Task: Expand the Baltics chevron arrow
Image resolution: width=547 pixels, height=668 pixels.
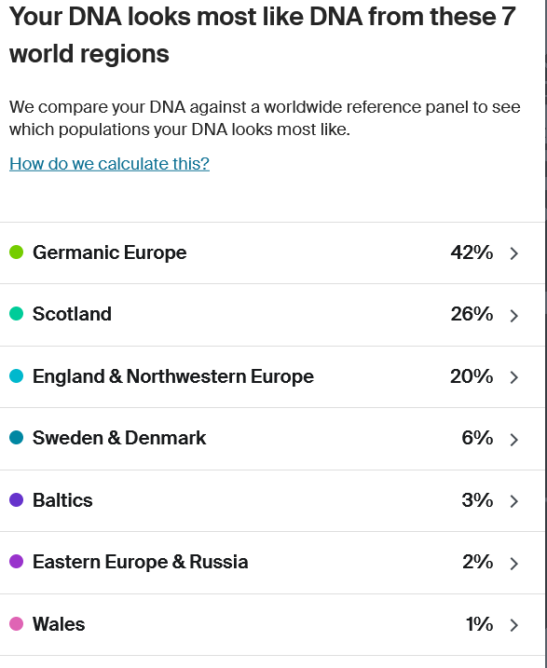Action: point(514,501)
